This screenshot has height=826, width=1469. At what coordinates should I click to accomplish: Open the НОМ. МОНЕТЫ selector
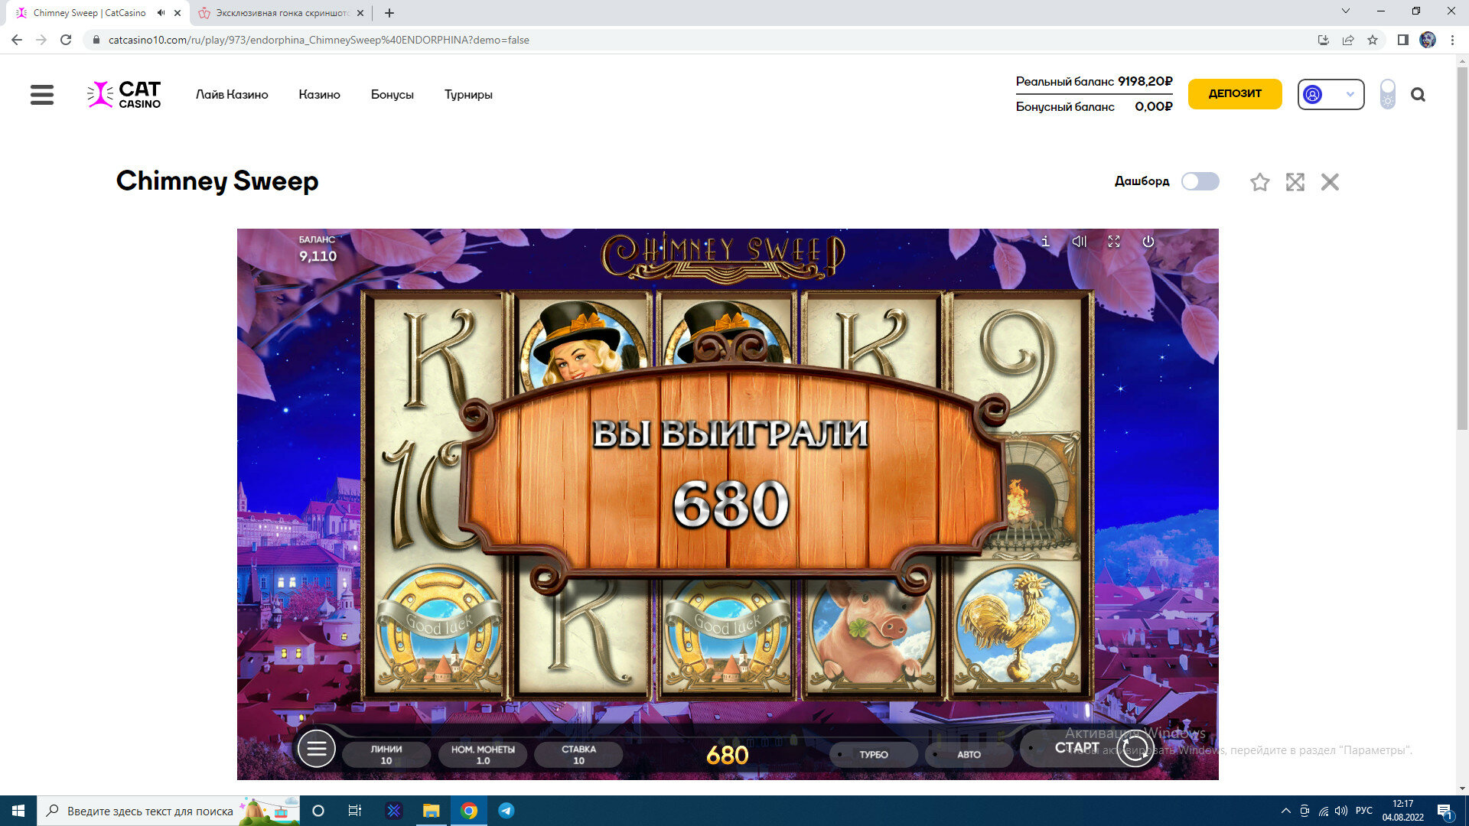(483, 754)
